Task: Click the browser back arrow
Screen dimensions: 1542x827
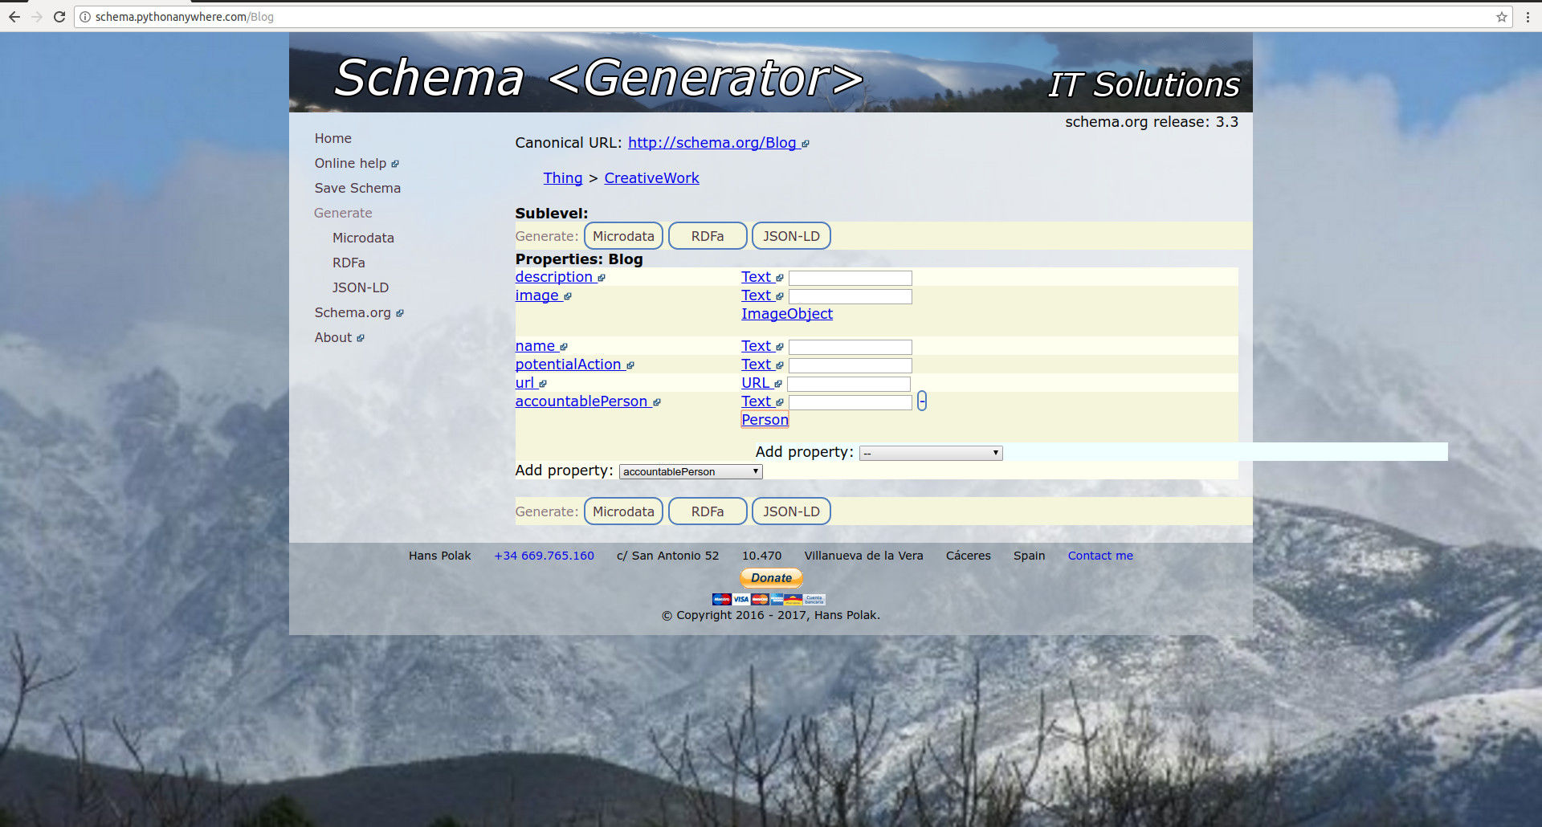Action: click(x=14, y=17)
